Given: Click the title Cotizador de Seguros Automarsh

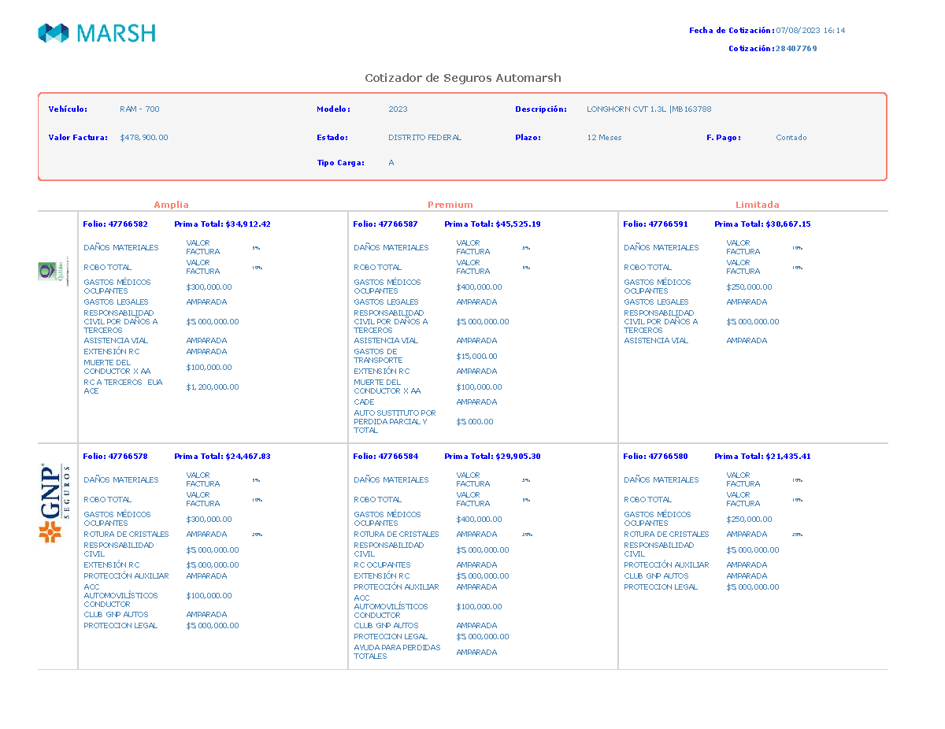Looking at the screenshot, I should (x=463, y=78).
